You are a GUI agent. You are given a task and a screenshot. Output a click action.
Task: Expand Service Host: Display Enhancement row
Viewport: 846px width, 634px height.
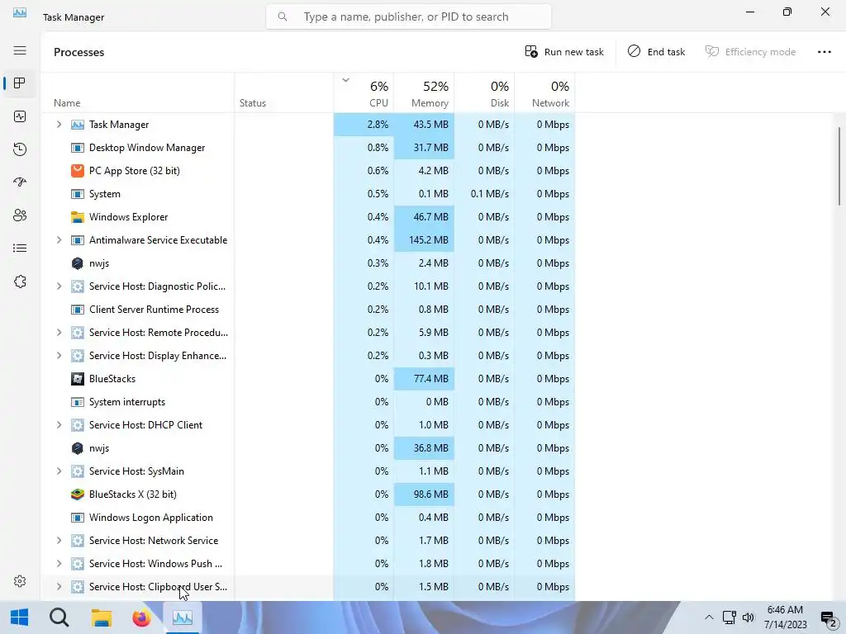(59, 356)
